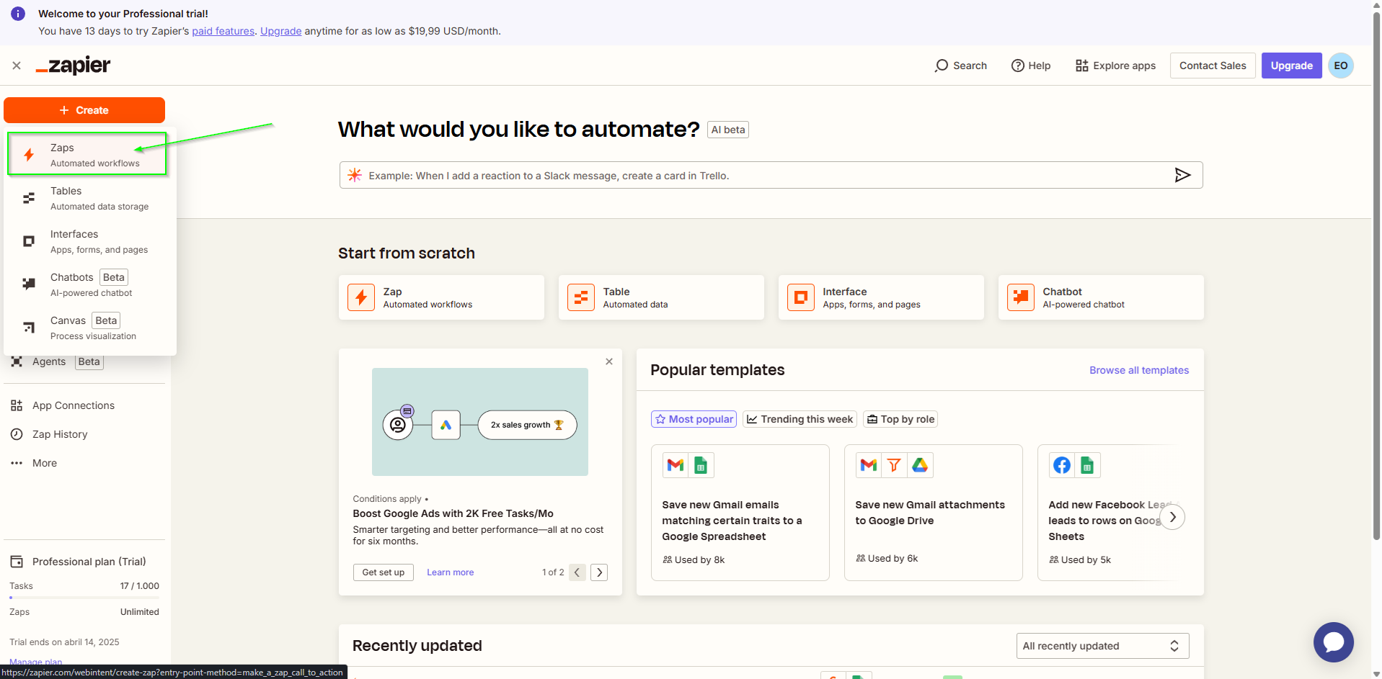Select Zaps in the create menu
1382x679 pixels.
[x=87, y=154]
